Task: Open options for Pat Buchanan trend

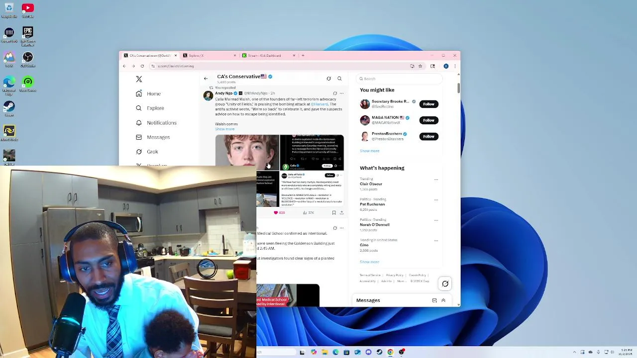Action: [x=436, y=200]
